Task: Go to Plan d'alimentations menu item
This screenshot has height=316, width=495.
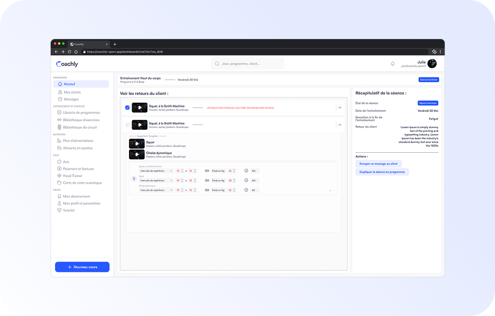Action: pyautogui.click(x=78, y=141)
